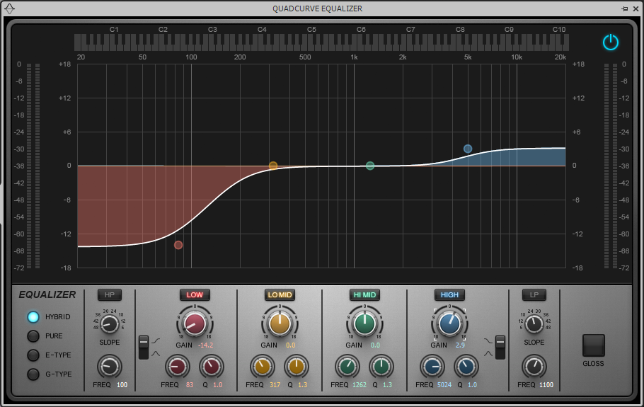The image size is (644, 407).
Task: Click the HIGH band FREQ value 5024
Action: [x=443, y=384]
